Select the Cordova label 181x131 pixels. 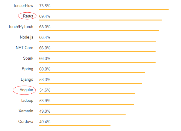(x=26, y=121)
